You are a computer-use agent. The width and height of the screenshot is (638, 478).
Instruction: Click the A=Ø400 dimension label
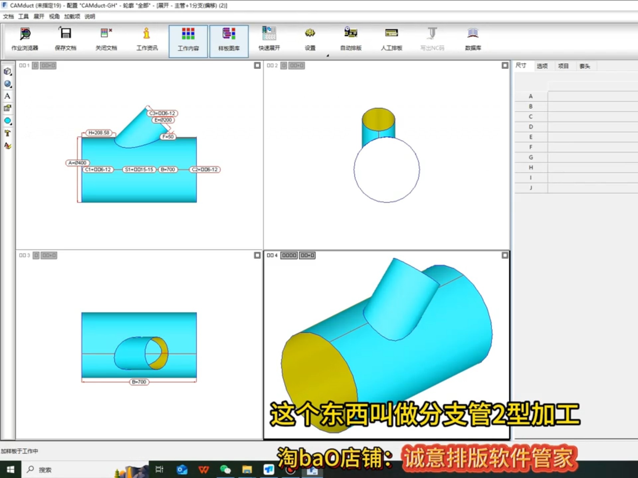[x=77, y=163]
